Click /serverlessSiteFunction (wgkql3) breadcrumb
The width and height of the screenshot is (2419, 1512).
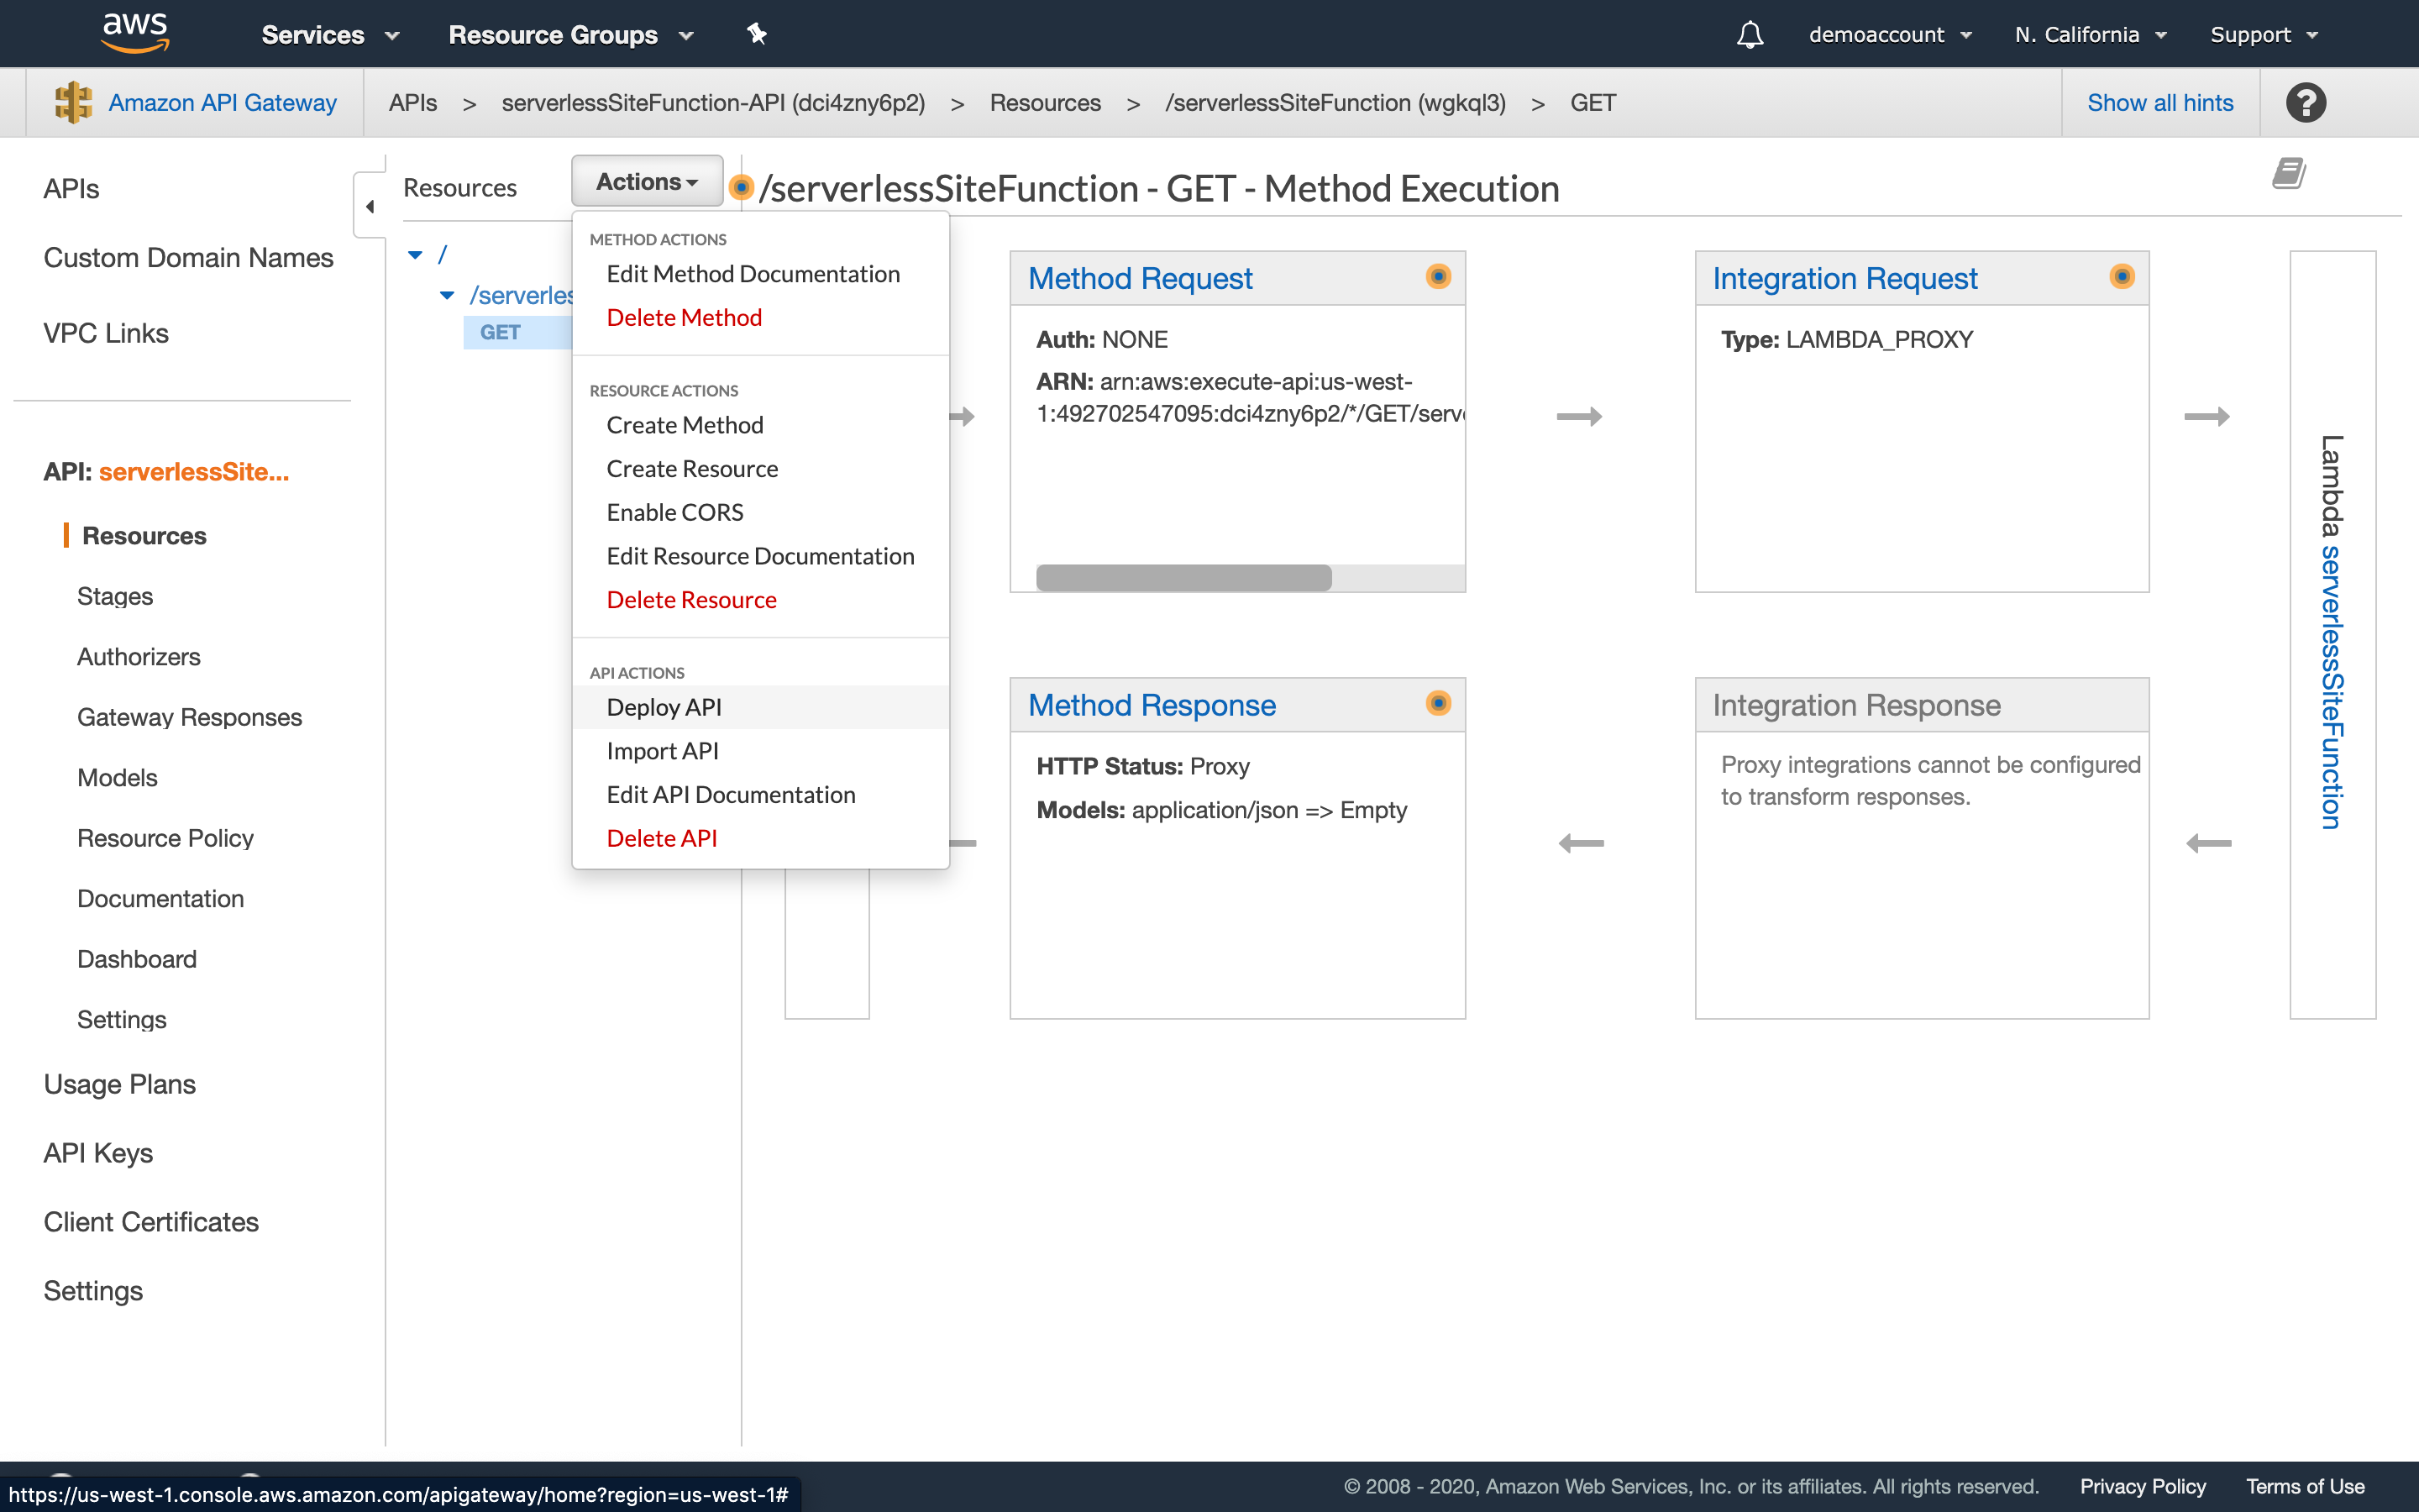pos(1335,102)
